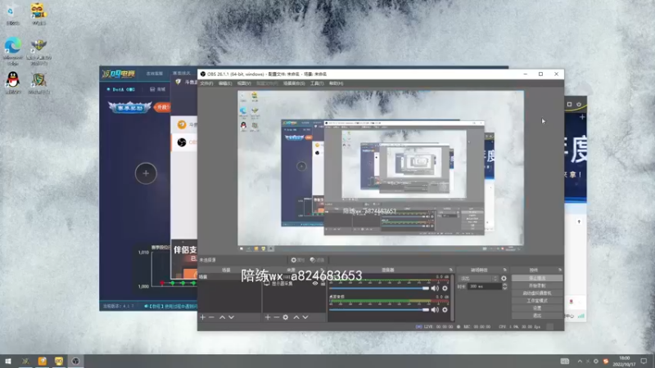Show hidden system tray icons chevron
Screen dimensions: 655x368
tap(580, 361)
